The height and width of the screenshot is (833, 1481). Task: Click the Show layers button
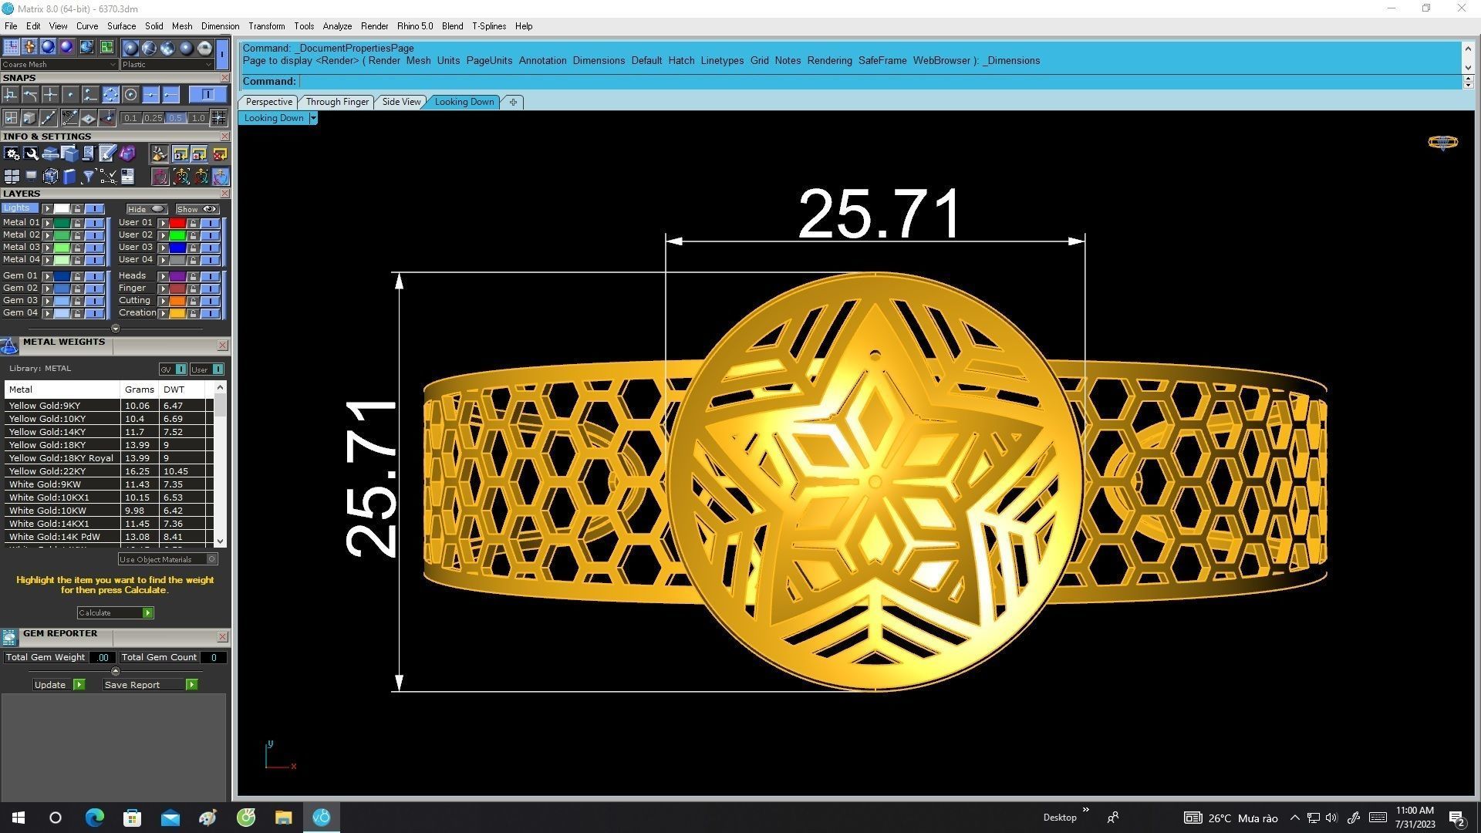point(197,209)
